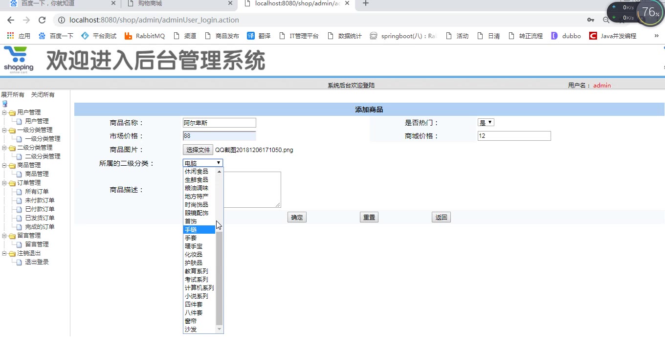
Task: Click the 商城价格 input field
Action: point(514,136)
